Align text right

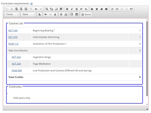click(102, 9)
